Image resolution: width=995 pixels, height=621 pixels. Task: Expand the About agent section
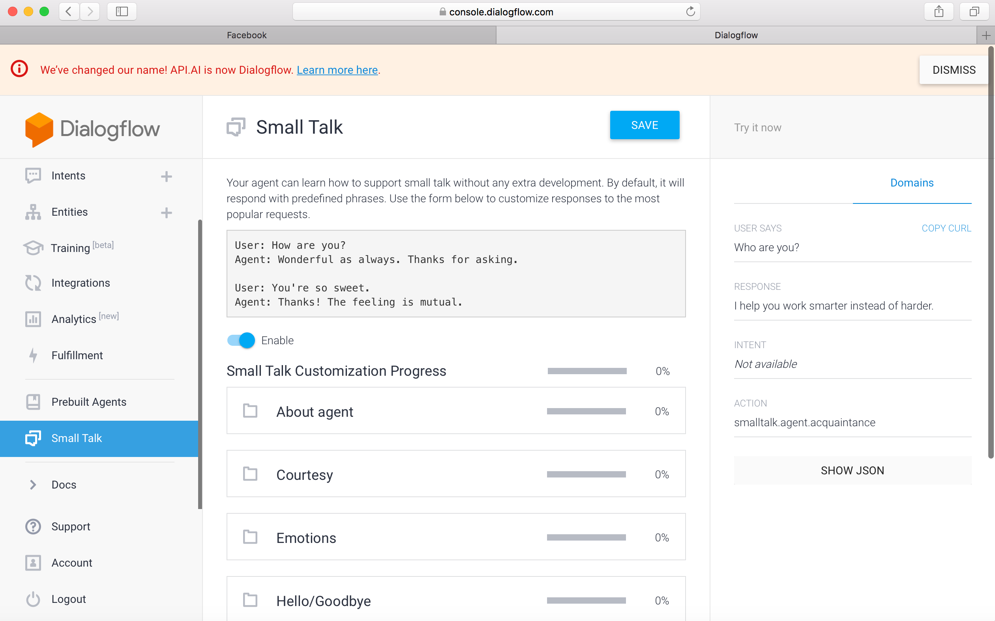(456, 411)
